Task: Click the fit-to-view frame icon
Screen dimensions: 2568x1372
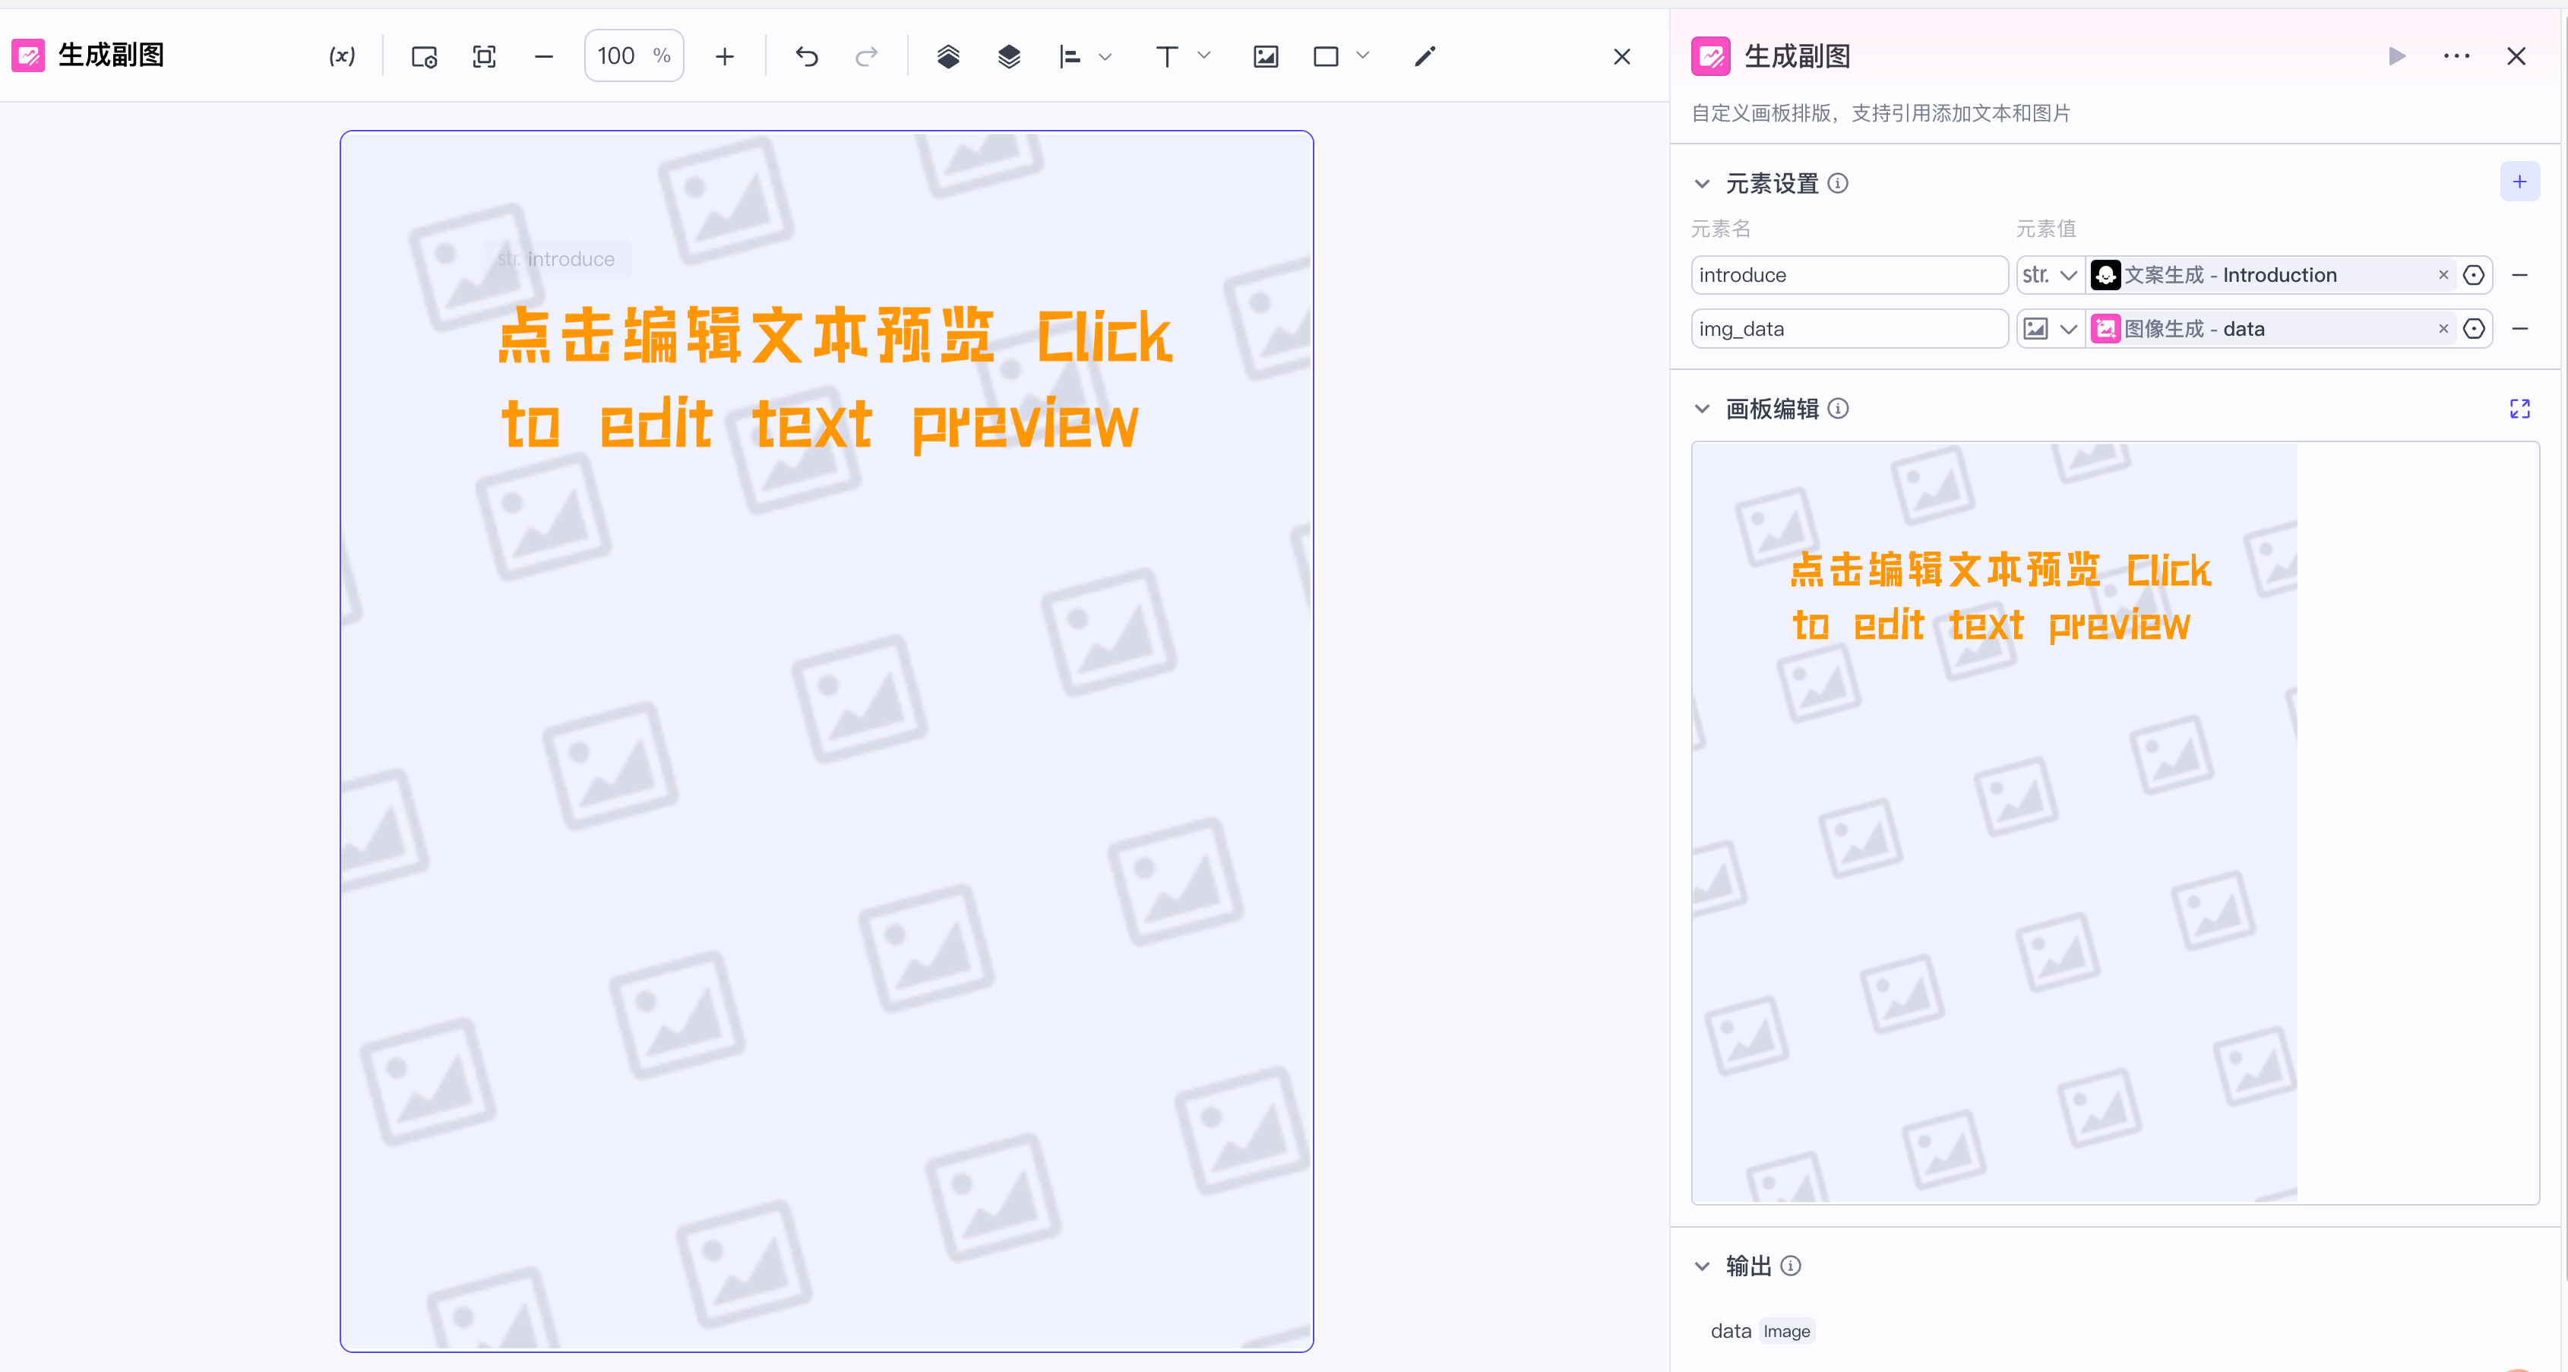Action: coord(485,57)
